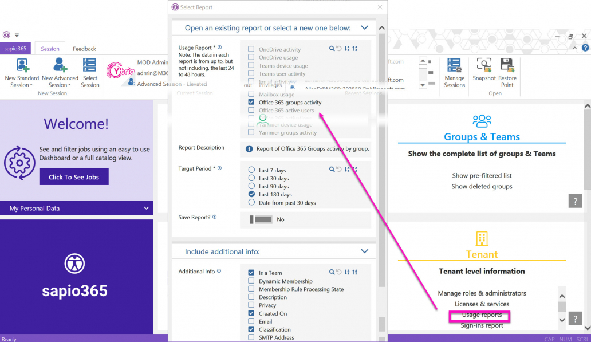Click the sapio365 logo in title bar
This screenshot has width=591, height=342.
tap(6, 35)
